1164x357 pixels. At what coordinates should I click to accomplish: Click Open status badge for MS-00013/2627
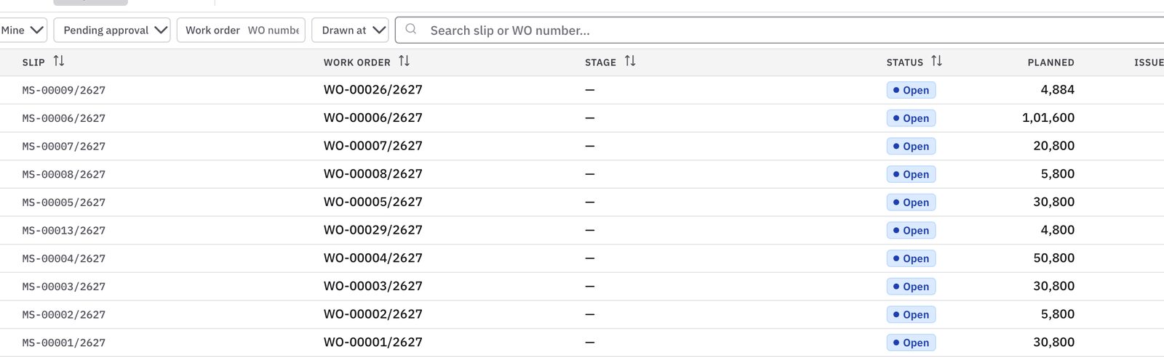[911, 231]
